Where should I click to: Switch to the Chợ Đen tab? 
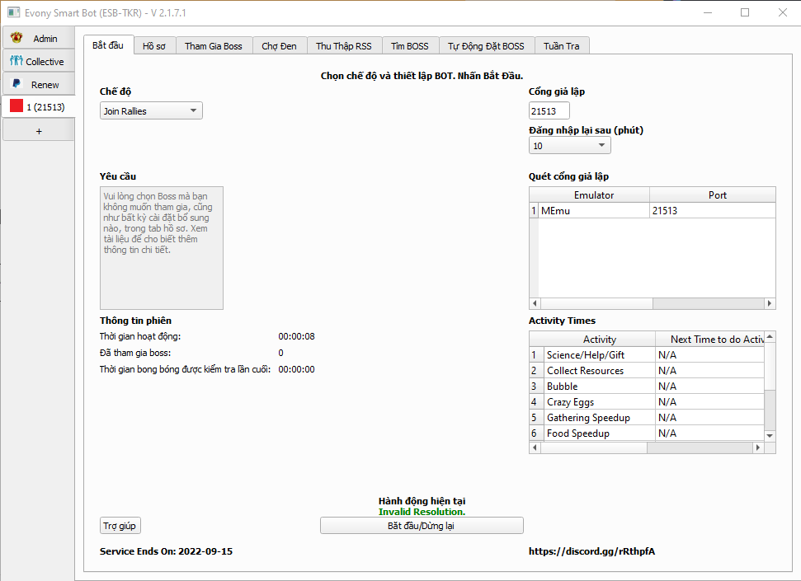coord(279,46)
